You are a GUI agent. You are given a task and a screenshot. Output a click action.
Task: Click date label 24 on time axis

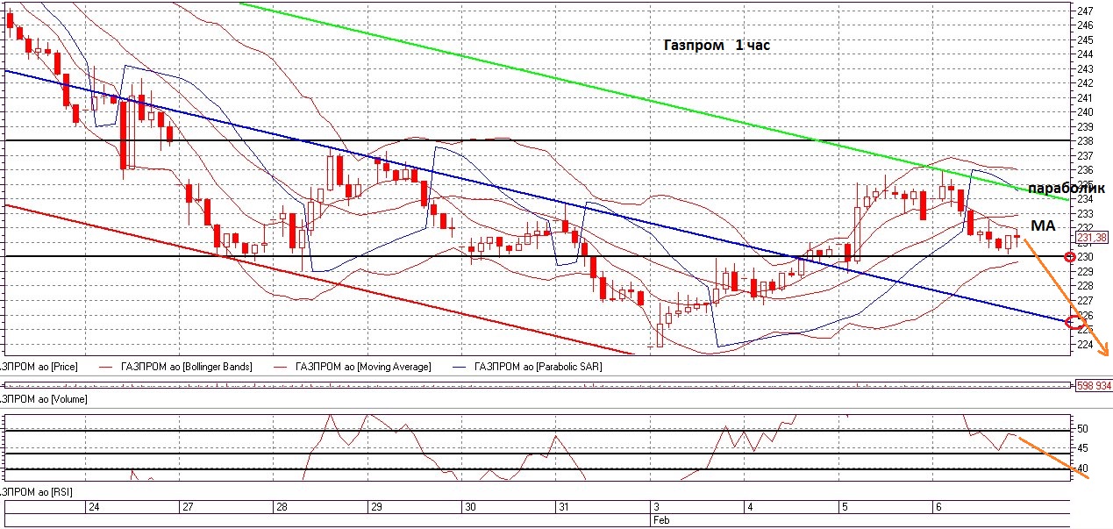(94, 507)
